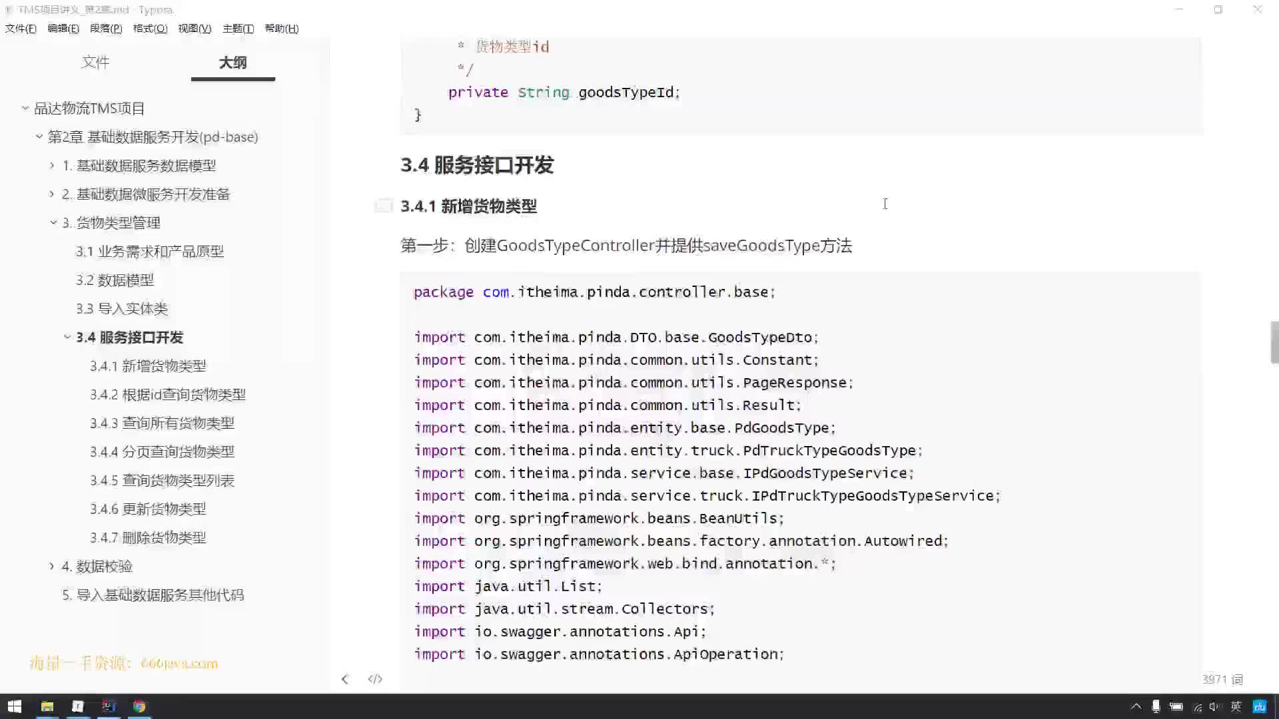The width and height of the screenshot is (1279, 719).
Task: Open 文件(F) menu
Action: [21, 28]
